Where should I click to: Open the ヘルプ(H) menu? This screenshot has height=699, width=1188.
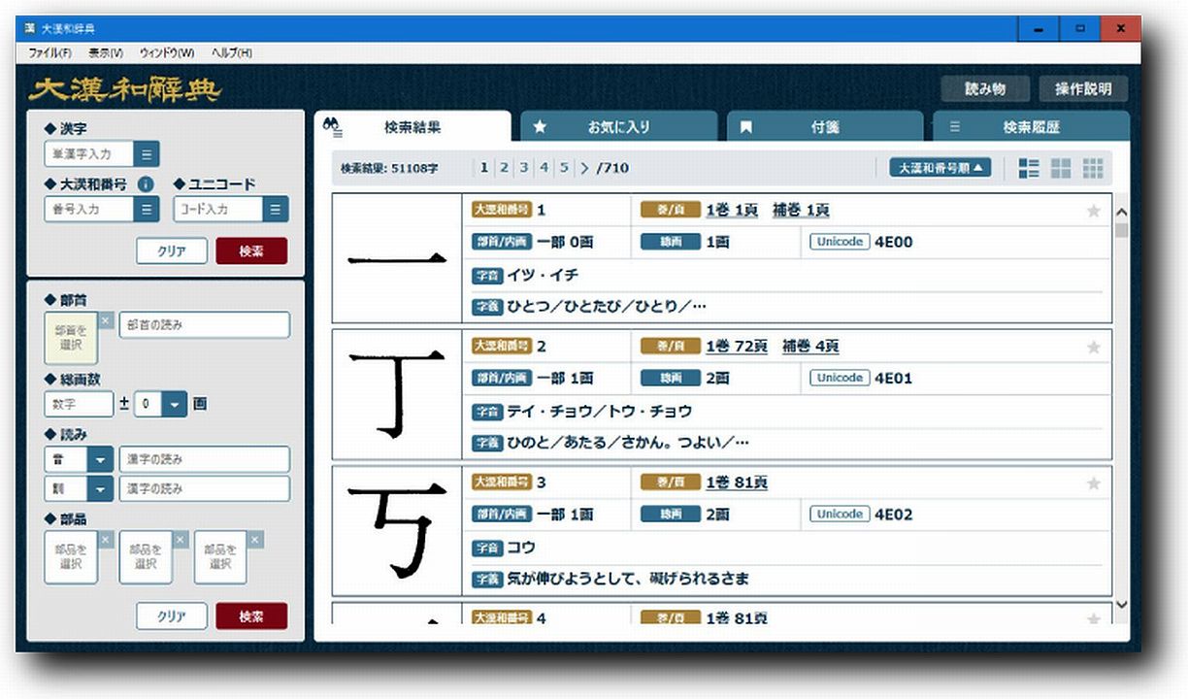(231, 52)
